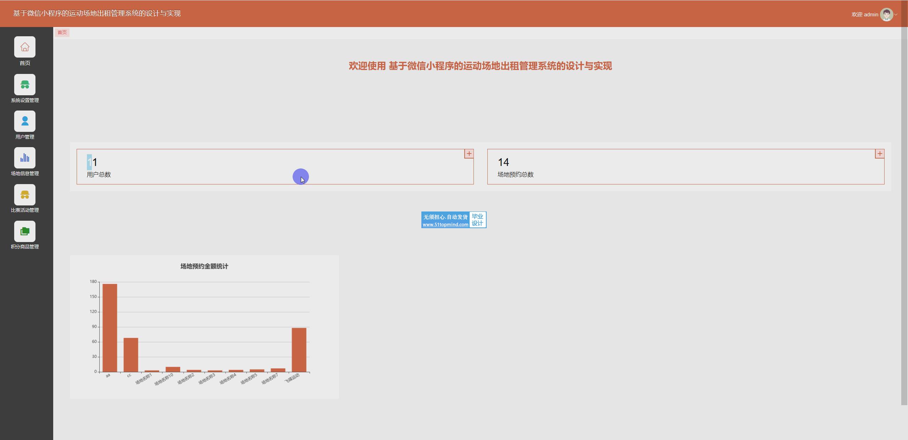The height and width of the screenshot is (440, 908).
Task: Click the 场地预约总数 statistics card
Action: click(x=685, y=167)
